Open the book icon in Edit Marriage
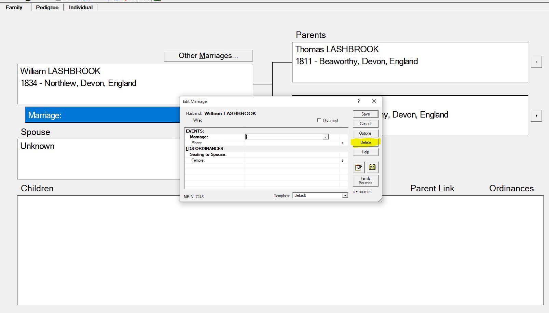Image resolution: width=549 pixels, height=313 pixels. 372,167
